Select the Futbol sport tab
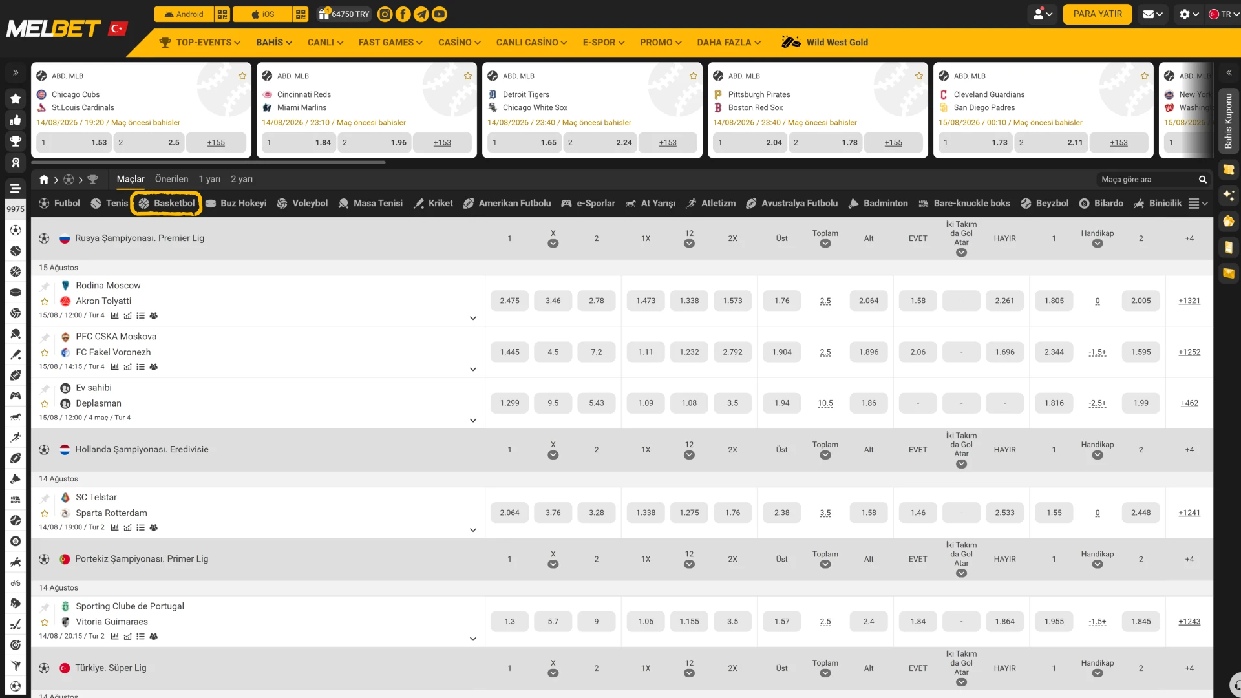 [59, 204]
